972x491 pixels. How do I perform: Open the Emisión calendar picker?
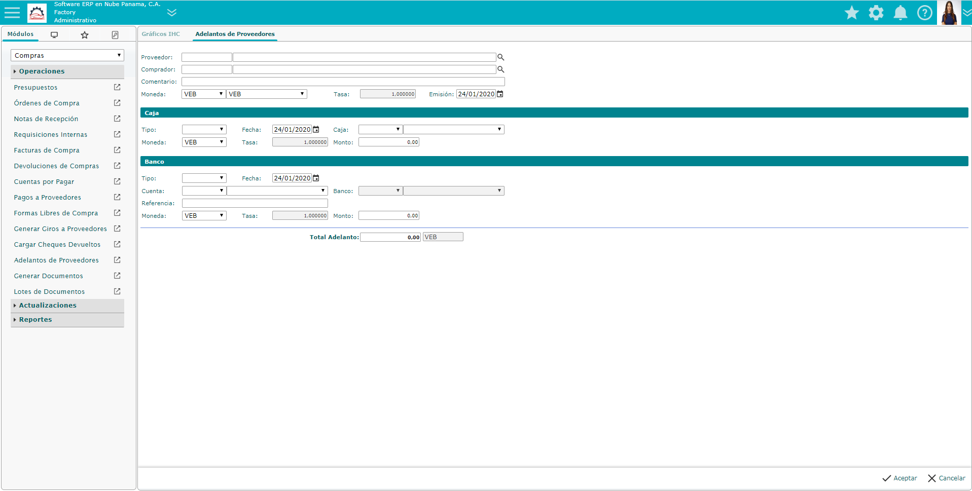coord(500,94)
